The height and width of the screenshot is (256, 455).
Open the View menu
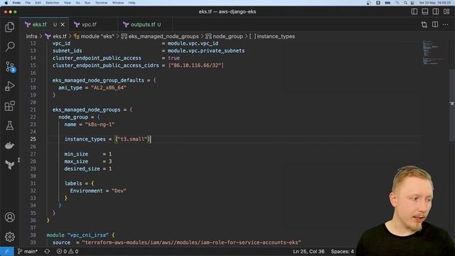pos(68,3)
